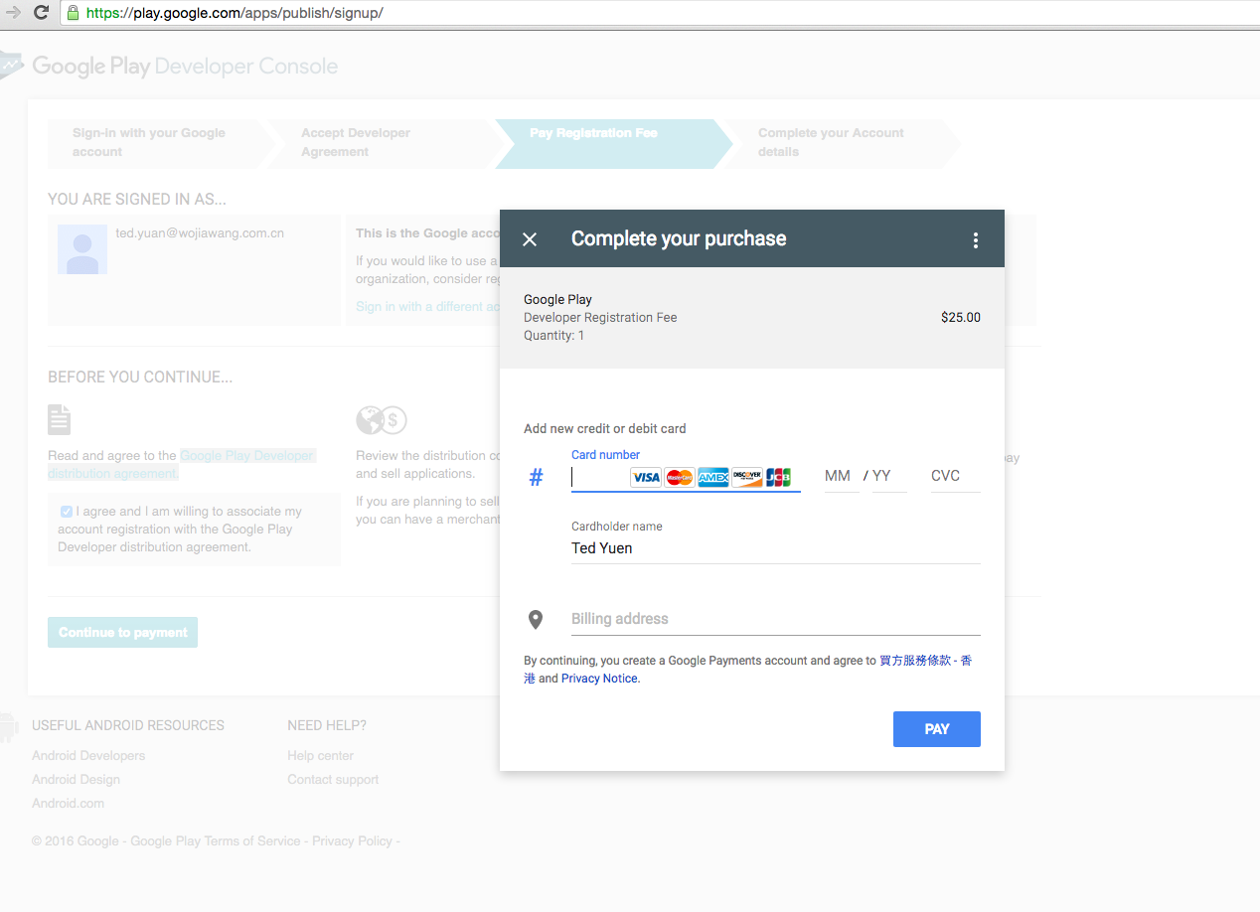The height and width of the screenshot is (912, 1260).
Task: Click the ted.yuan@wojiawang.com.cn email text
Action: [x=200, y=233]
